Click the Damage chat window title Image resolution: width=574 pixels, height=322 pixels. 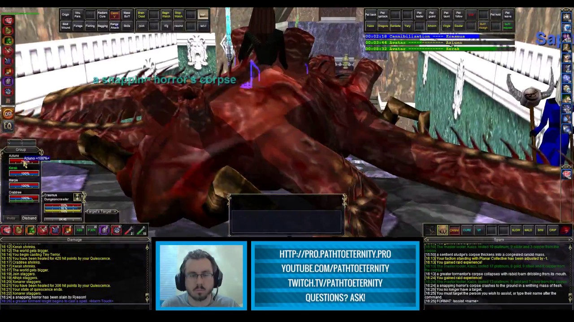(x=74, y=240)
